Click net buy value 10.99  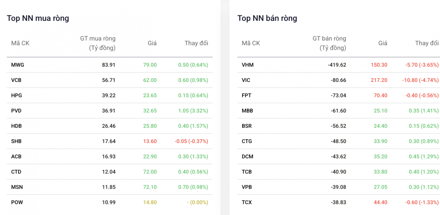(x=109, y=202)
